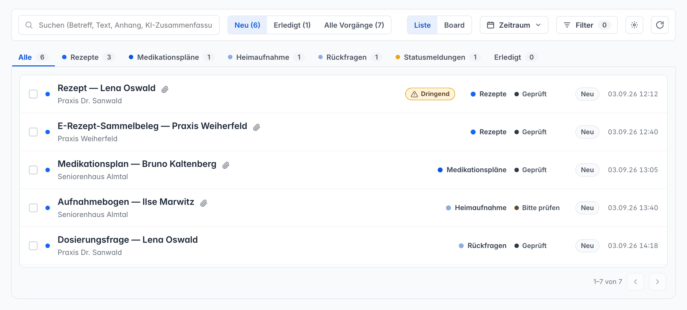
Task: Click the Dringend warning badge
Action: click(430, 94)
